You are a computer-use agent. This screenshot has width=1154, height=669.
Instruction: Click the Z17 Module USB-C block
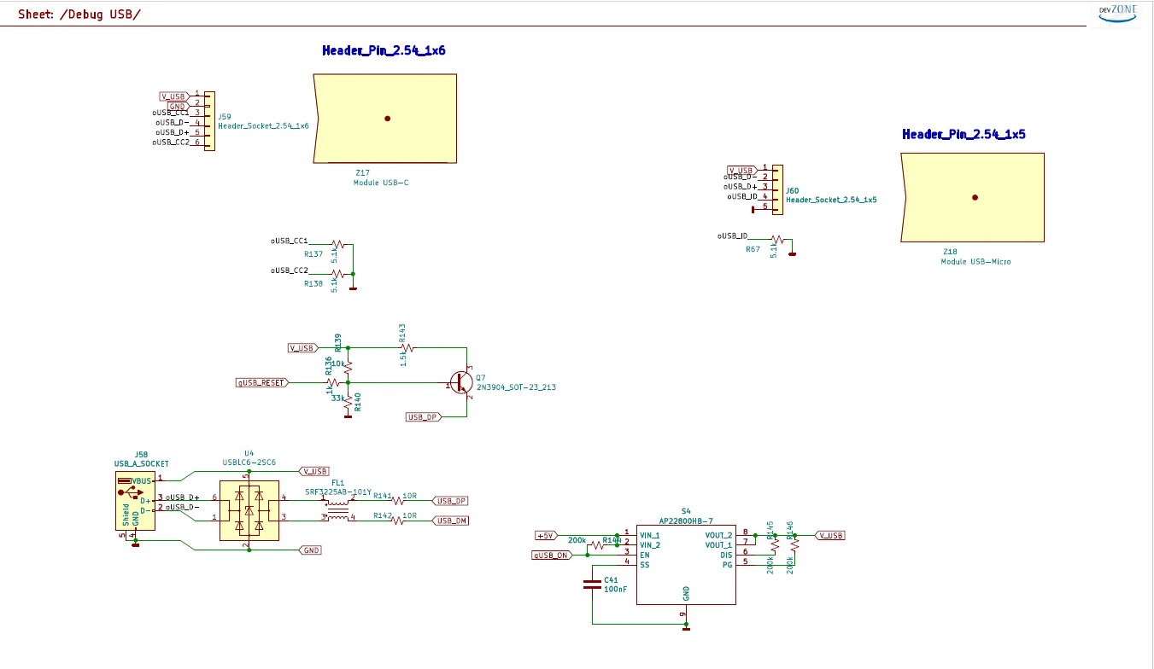click(x=386, y=119)
